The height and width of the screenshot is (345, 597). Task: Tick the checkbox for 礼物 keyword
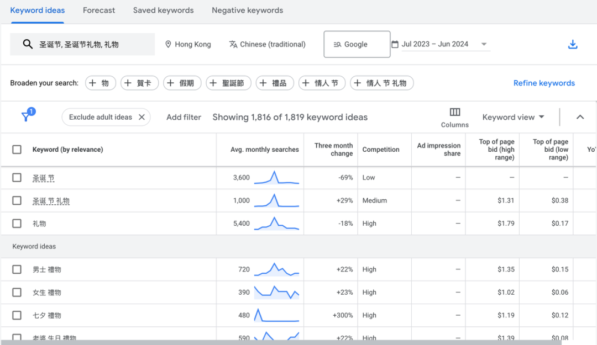point(17,223)
